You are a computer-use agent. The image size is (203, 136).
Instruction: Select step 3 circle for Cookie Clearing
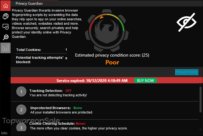pos(21,128)
